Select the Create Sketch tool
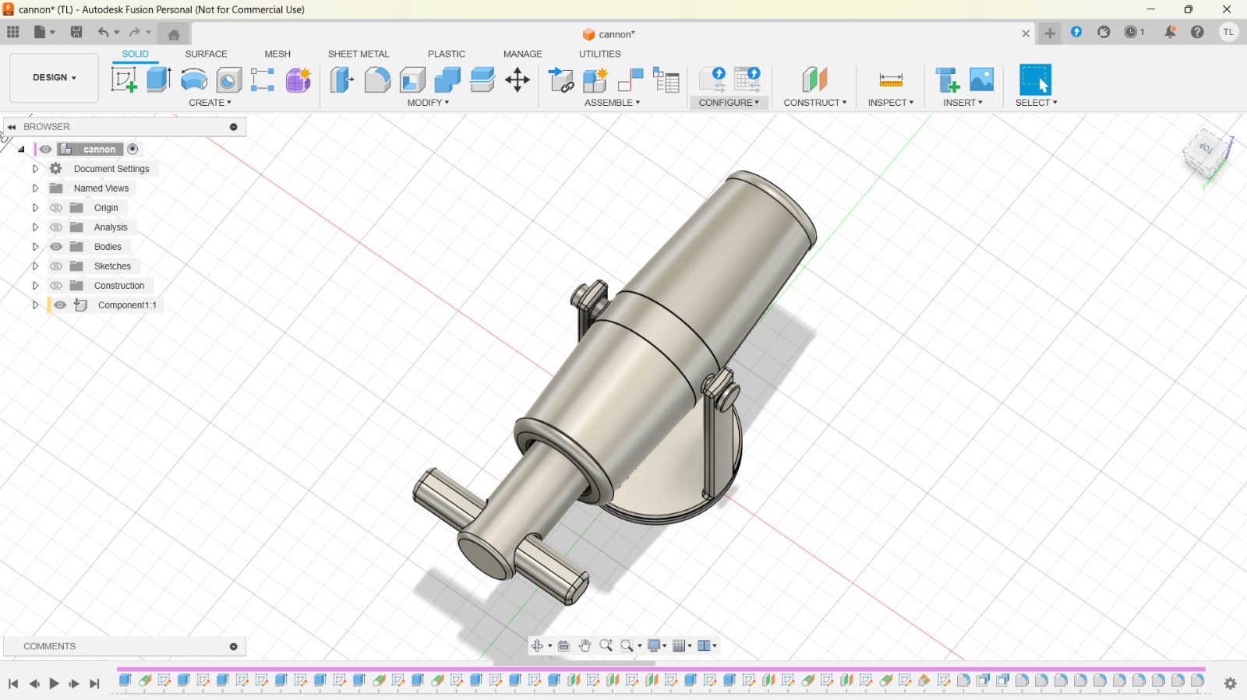The image size is (1247, 700). [x=123, y=79]
